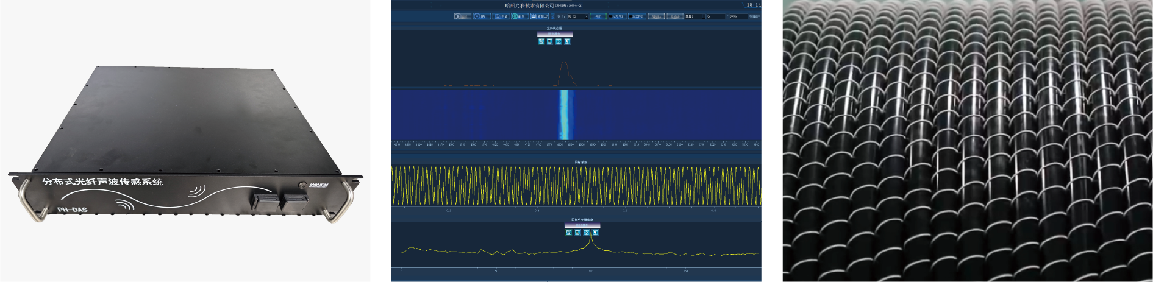Screen dimensions: 1153x282
Task: Click the end-distance input field in the toolbar
Action: point(738,16)
